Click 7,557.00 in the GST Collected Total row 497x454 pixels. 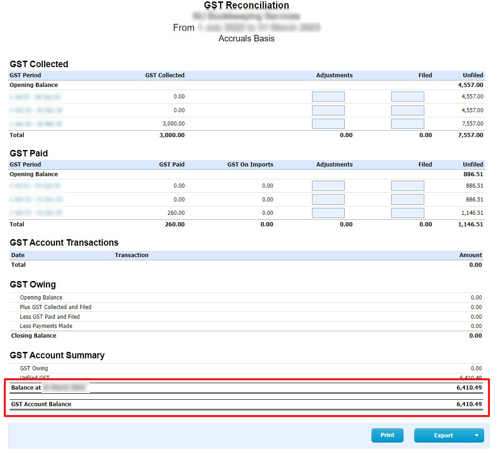(470, 135)
